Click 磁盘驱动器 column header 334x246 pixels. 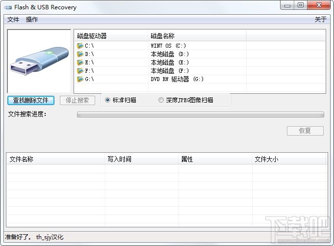coord(111,36)
